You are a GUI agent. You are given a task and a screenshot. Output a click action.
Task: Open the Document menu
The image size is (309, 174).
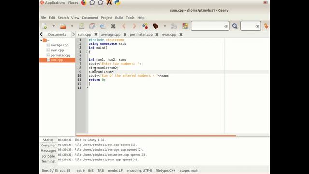(90, 18)
